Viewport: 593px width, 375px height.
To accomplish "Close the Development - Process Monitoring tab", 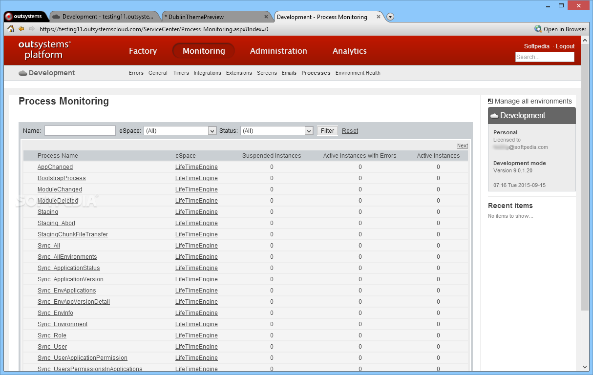I will click(x=379, y=17).
